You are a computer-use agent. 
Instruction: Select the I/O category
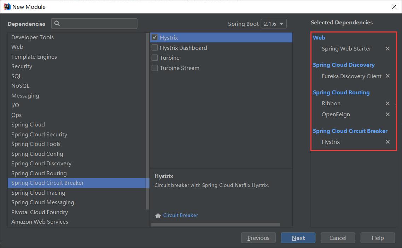[x=77, y=105]
